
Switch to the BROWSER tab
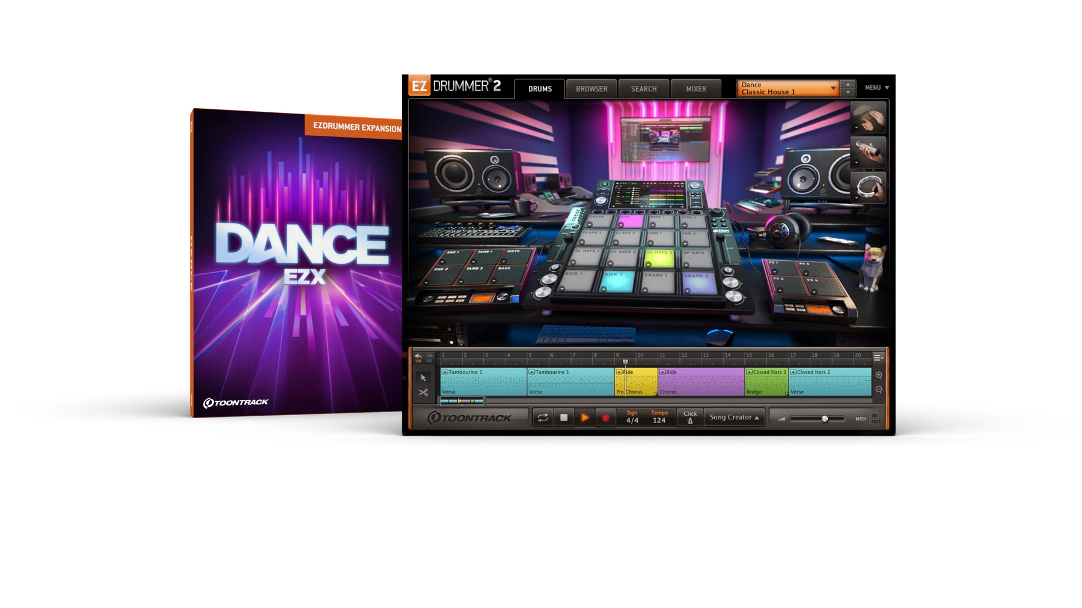pos(591,89)
